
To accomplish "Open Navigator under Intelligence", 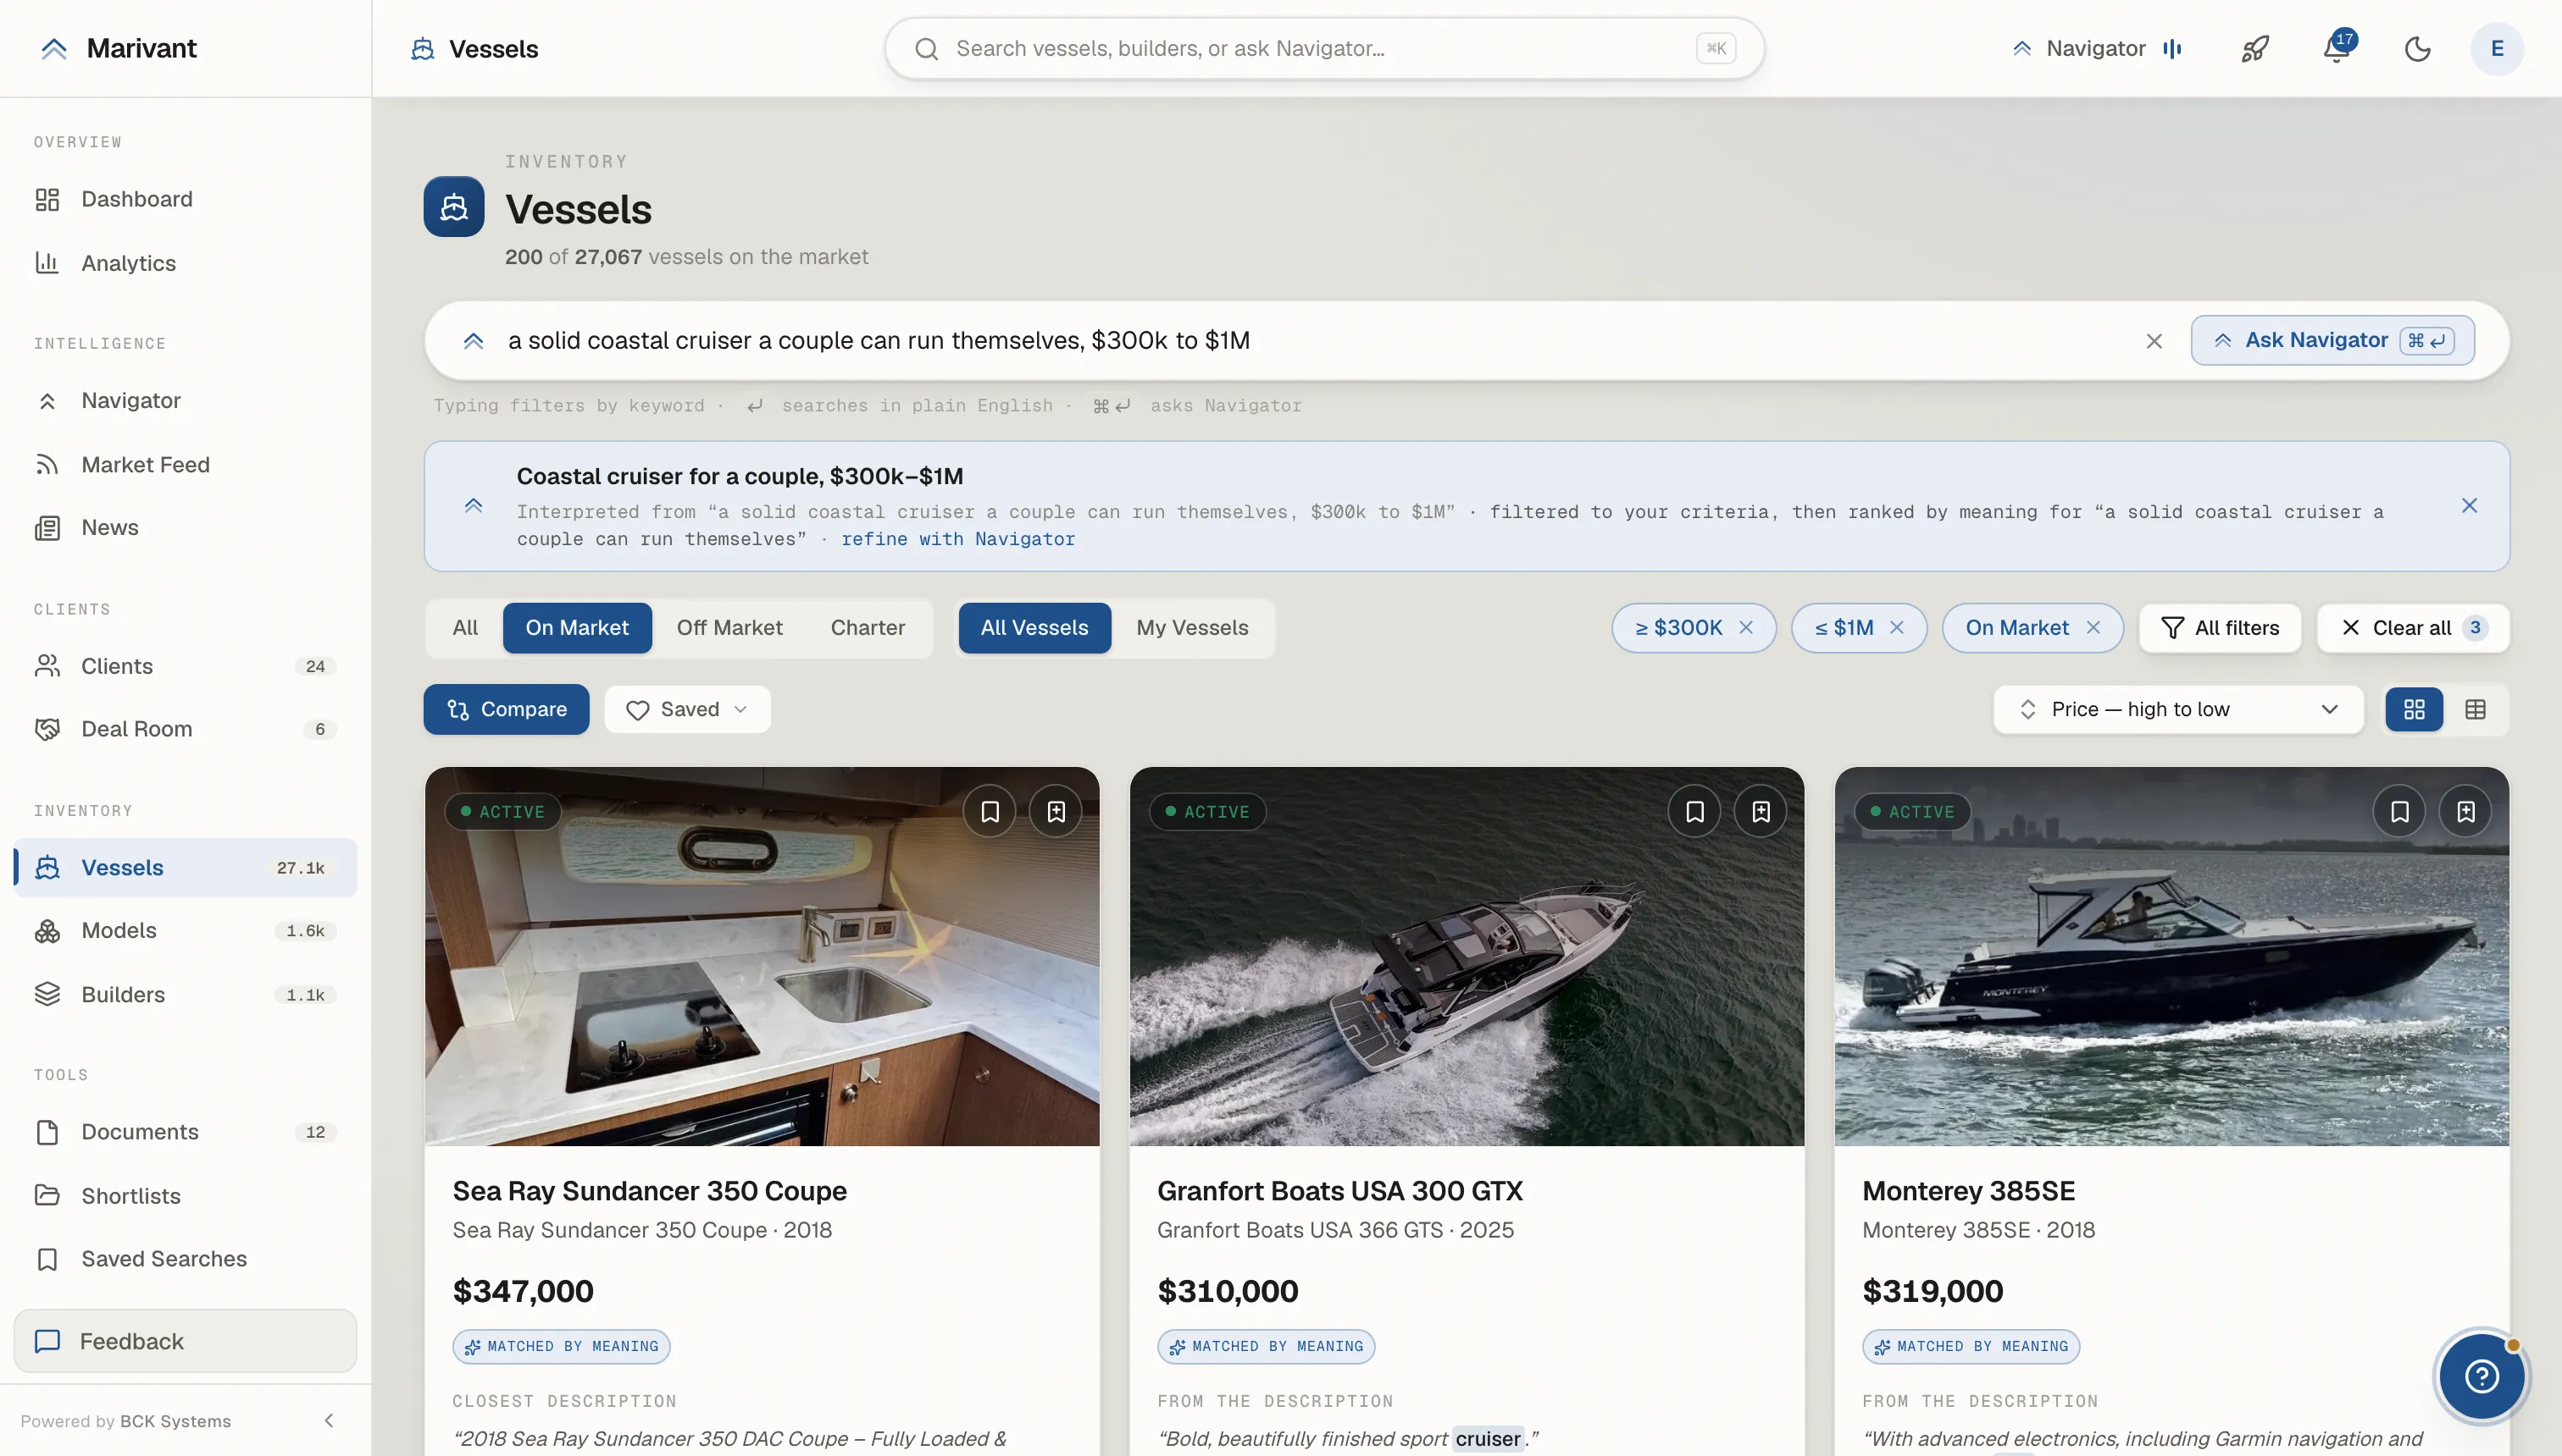I will (x=186, y=400).
